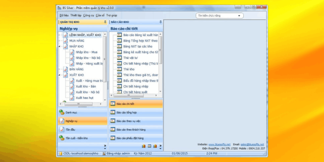324x162 pixels.
Task: Open the www.bluesofts.net website link
Action: tap(219, 144)
